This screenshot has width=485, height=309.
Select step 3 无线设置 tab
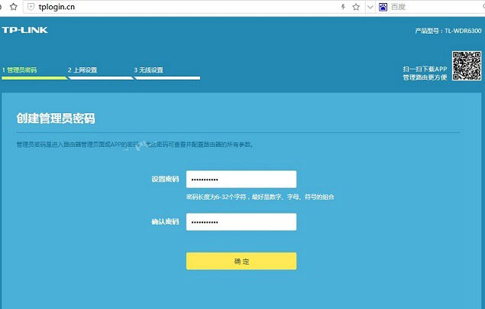point(149,70)
